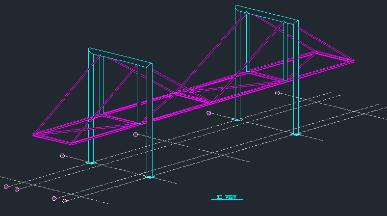Select second bubble in the upper row of four
Screen dimensions: 387x216
[136, 134]
